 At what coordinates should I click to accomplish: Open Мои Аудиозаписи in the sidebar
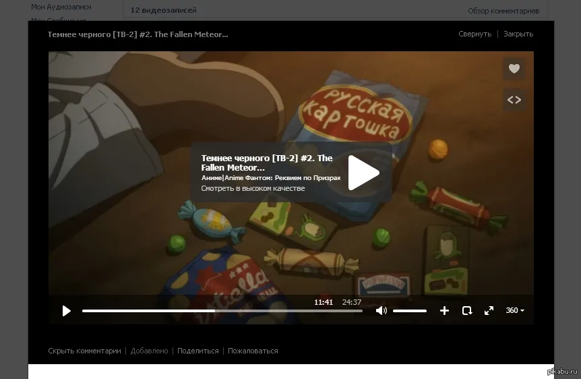61,7
